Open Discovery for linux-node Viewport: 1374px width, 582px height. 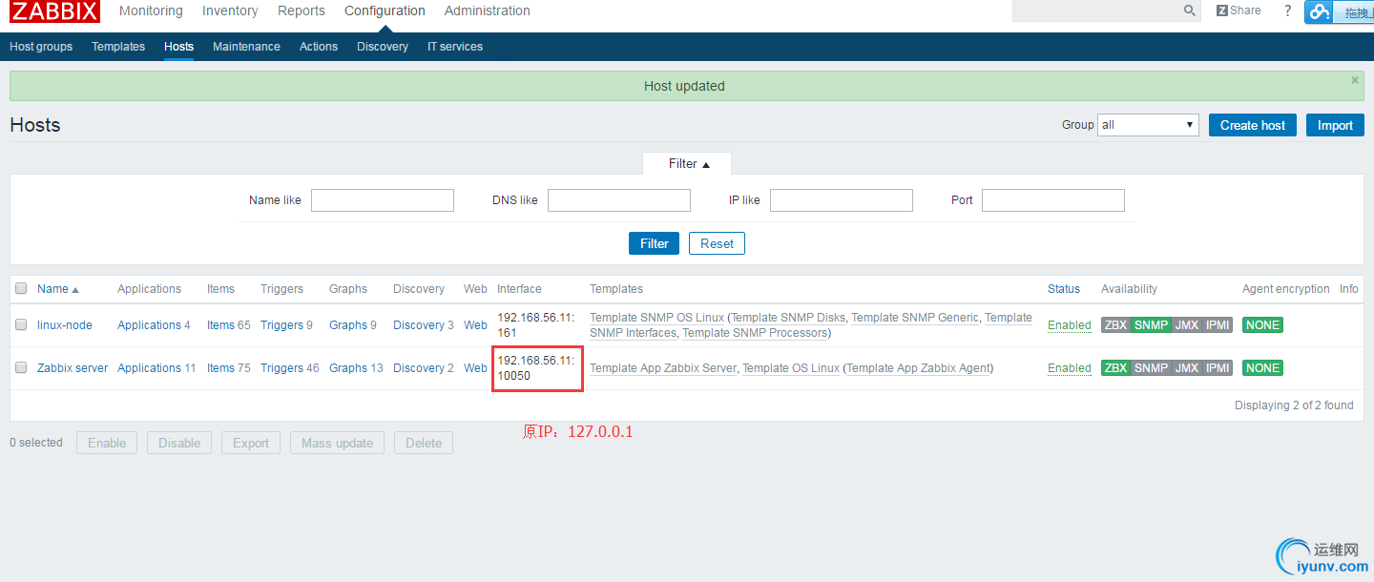(419, 325)
